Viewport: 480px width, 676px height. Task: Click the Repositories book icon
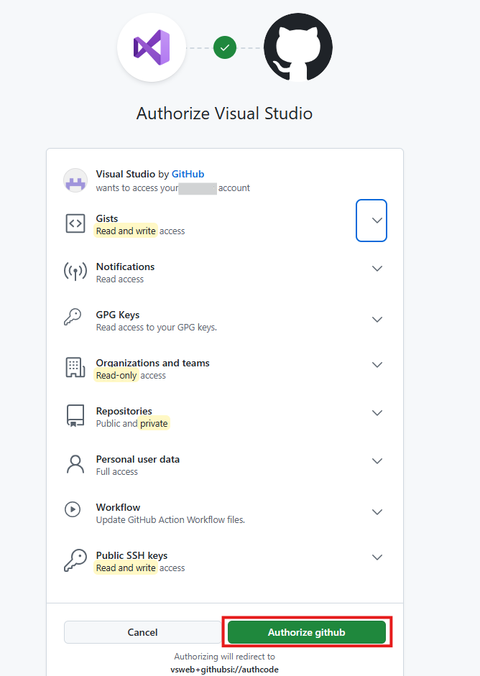click(75, 416)
